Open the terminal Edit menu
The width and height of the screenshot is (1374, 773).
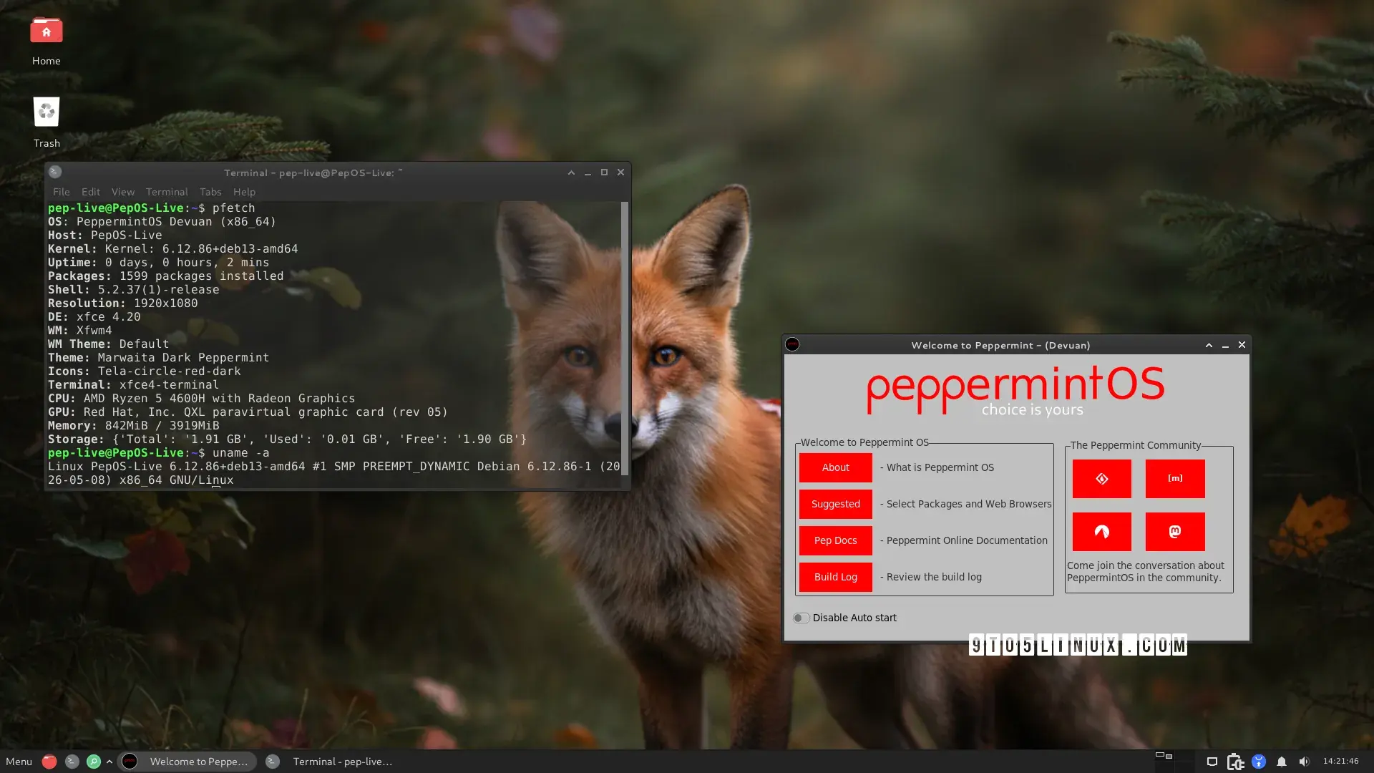point(91,192)
